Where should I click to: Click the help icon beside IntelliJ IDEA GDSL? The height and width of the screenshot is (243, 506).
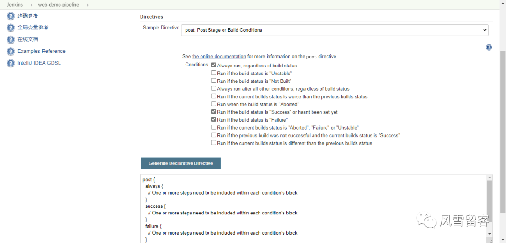coord(11,63)
